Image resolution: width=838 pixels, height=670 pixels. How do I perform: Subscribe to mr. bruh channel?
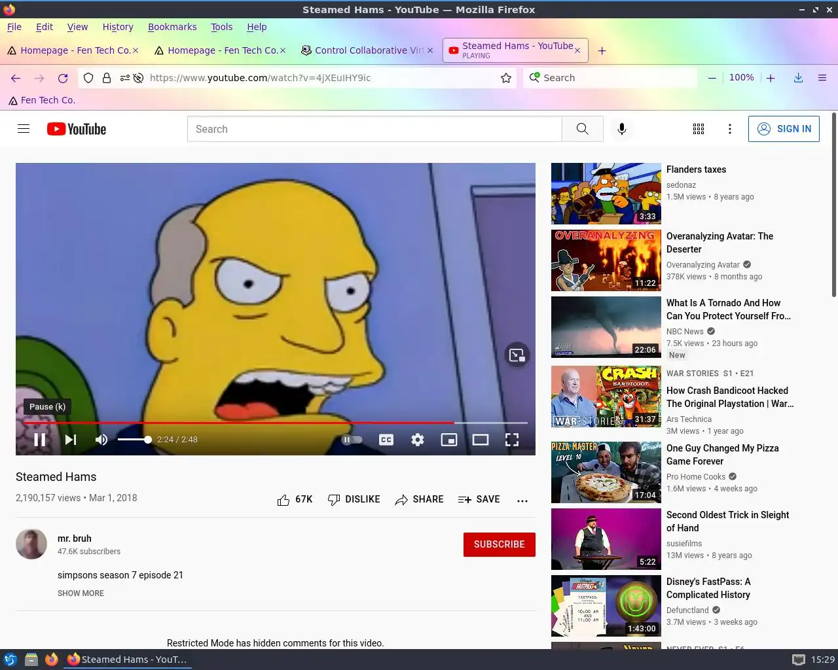(x=500, y=544)
